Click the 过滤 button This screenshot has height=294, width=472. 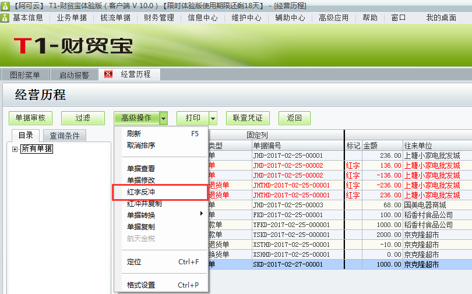point(83,118)
